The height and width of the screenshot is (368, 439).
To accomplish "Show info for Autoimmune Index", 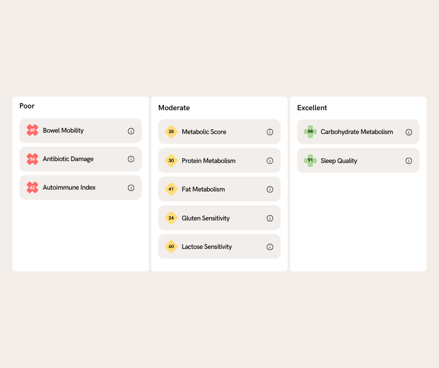I will pos(131,188).
